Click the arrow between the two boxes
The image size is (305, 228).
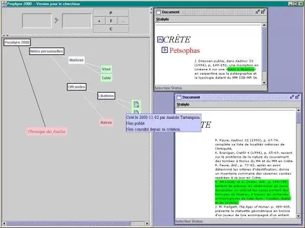[x=56, y=20]
